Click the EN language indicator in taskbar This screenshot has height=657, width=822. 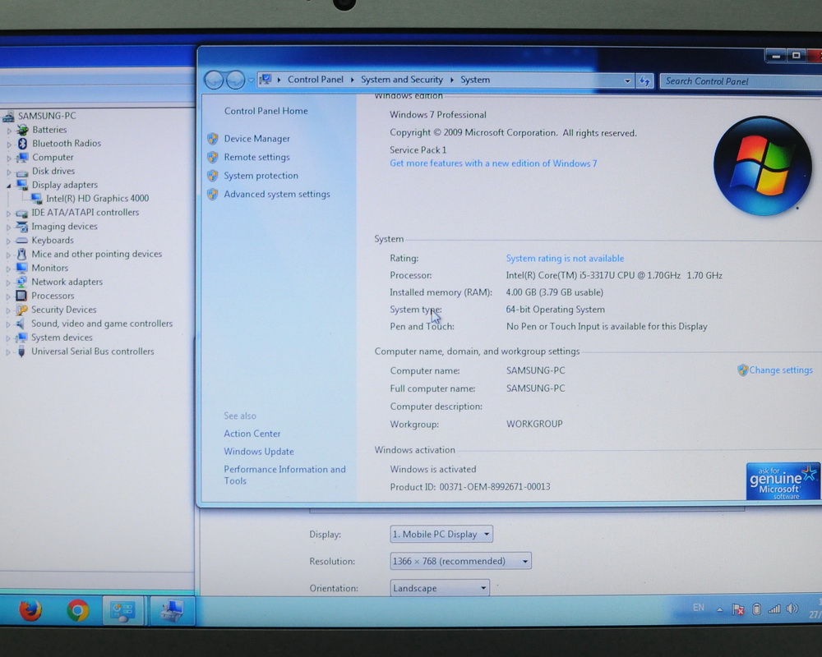(x=698, y=608)
